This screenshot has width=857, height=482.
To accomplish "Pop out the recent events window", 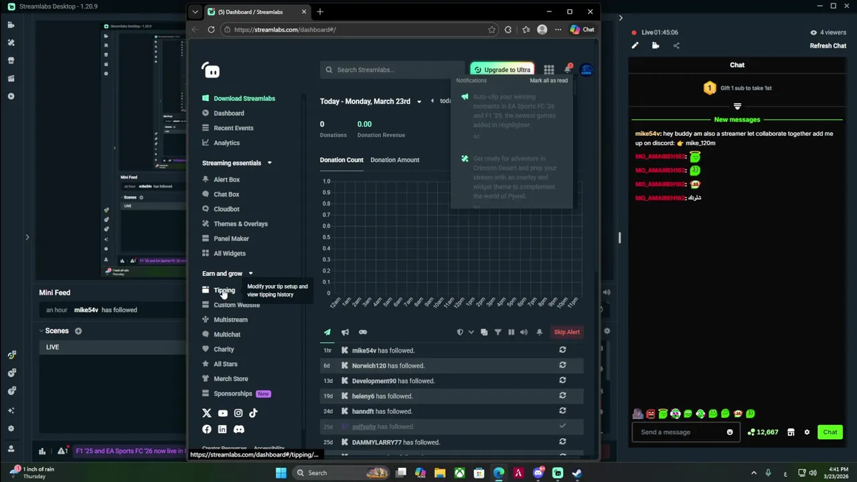I will [484, 332].
